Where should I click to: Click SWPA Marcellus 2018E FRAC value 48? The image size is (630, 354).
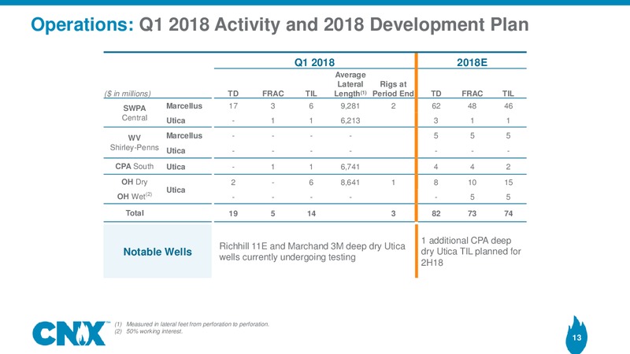pyautogui.click(x=472, y=106)
